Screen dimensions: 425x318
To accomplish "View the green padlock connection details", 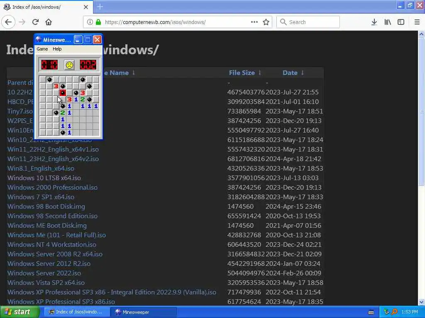I will click(99, 22).
